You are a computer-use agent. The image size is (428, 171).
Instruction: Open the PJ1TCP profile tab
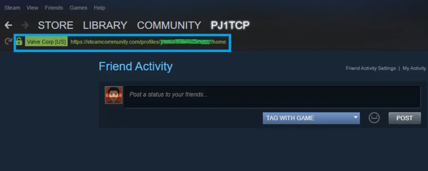[x=230, y=25]
